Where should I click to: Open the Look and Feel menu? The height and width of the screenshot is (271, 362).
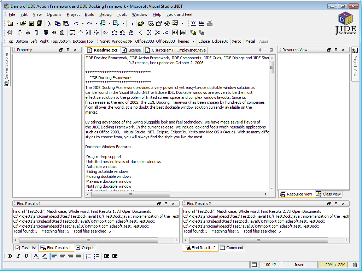179,14
